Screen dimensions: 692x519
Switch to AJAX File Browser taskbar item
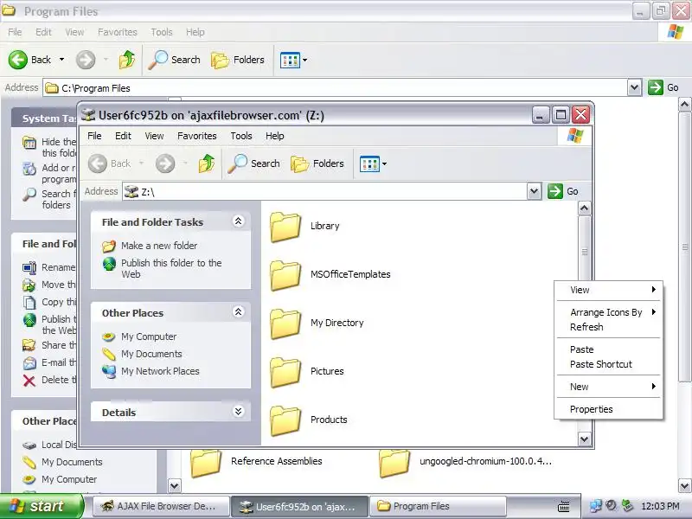point(161,506)
